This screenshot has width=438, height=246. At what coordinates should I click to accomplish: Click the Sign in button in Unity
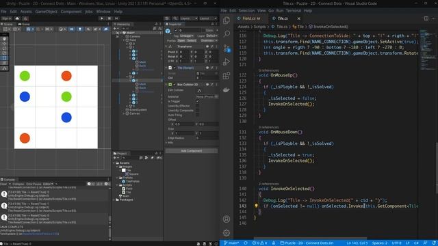point(7,18)
